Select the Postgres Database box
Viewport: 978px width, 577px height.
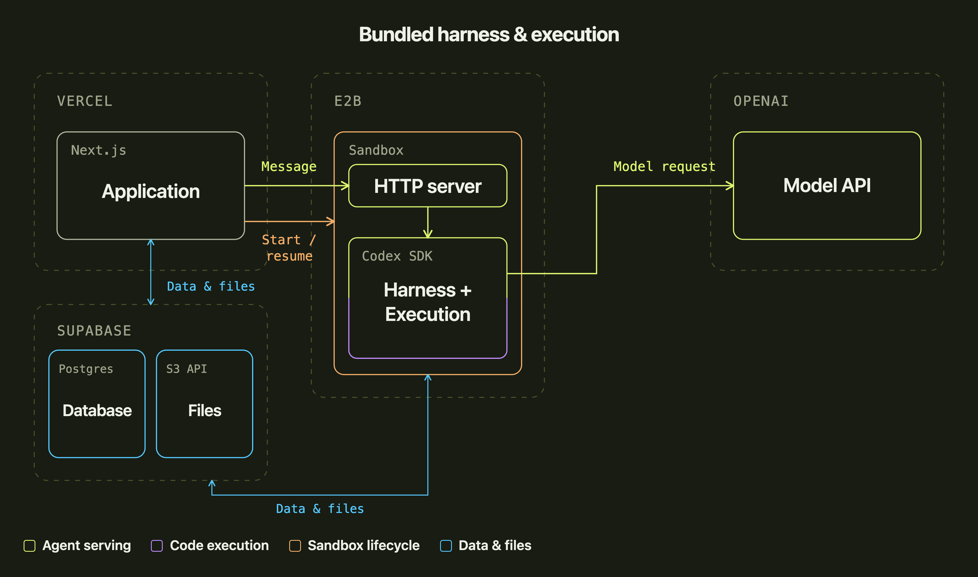(x=97, y=404)
